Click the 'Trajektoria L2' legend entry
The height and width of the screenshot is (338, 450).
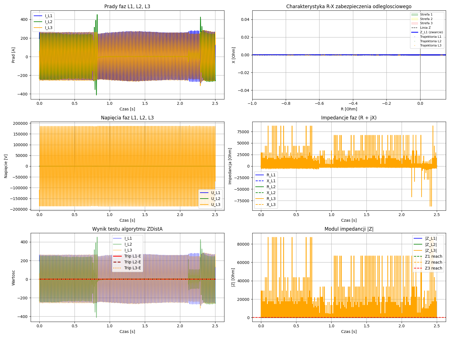[430, 41]
